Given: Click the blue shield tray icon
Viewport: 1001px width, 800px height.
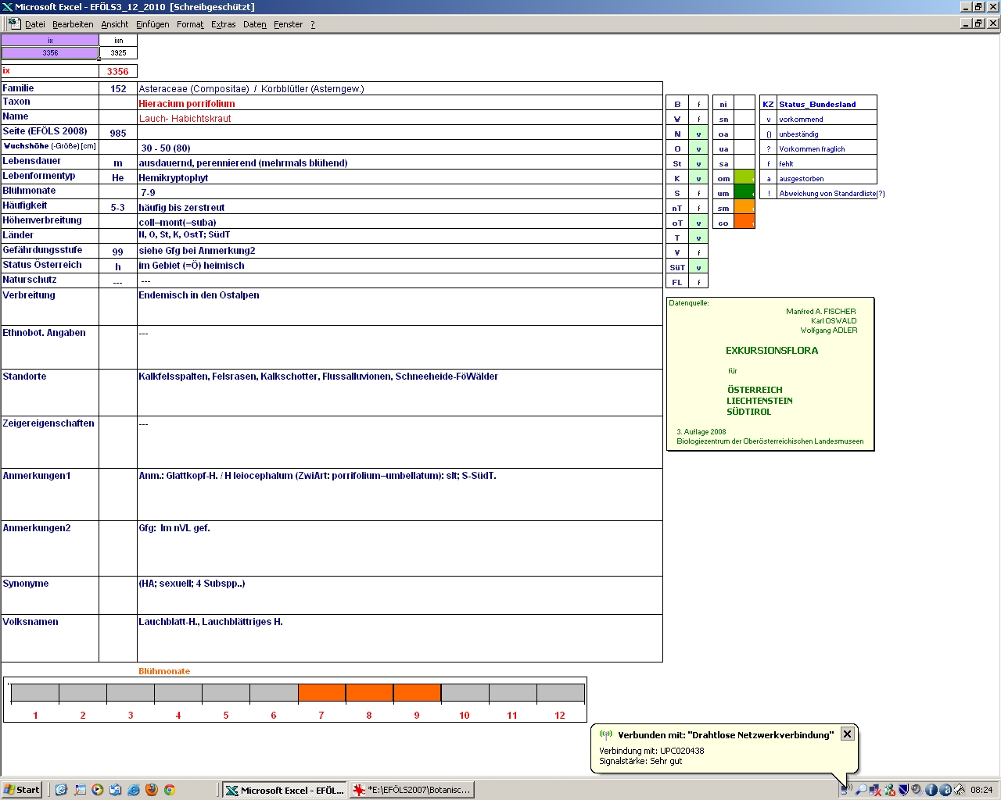Looking at the screenshot, I should click(903, 790).
